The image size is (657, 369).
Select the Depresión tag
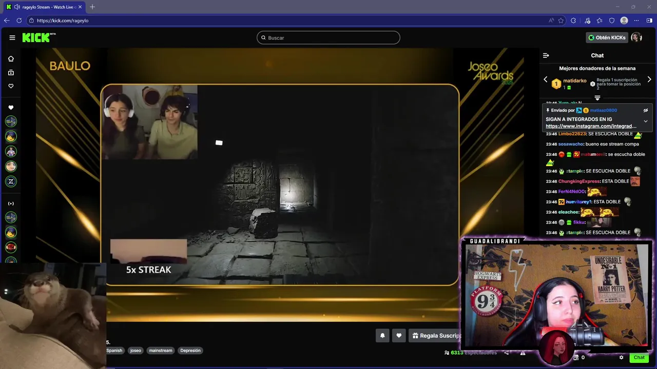(x=190, y=351)
